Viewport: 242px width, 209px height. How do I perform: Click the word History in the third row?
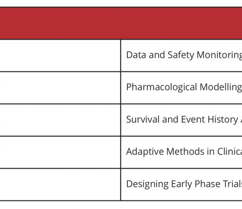[223, 119]
